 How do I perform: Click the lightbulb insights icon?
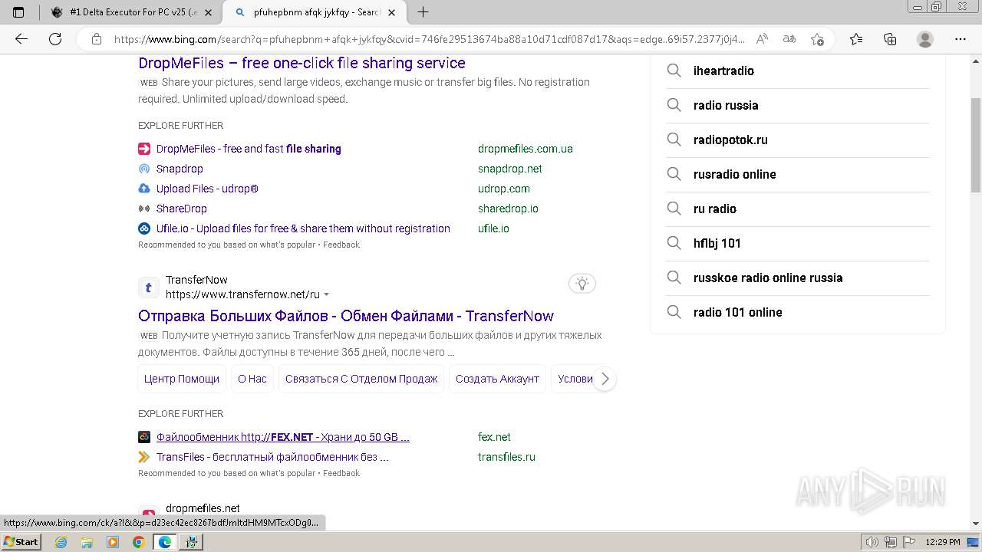582,284
